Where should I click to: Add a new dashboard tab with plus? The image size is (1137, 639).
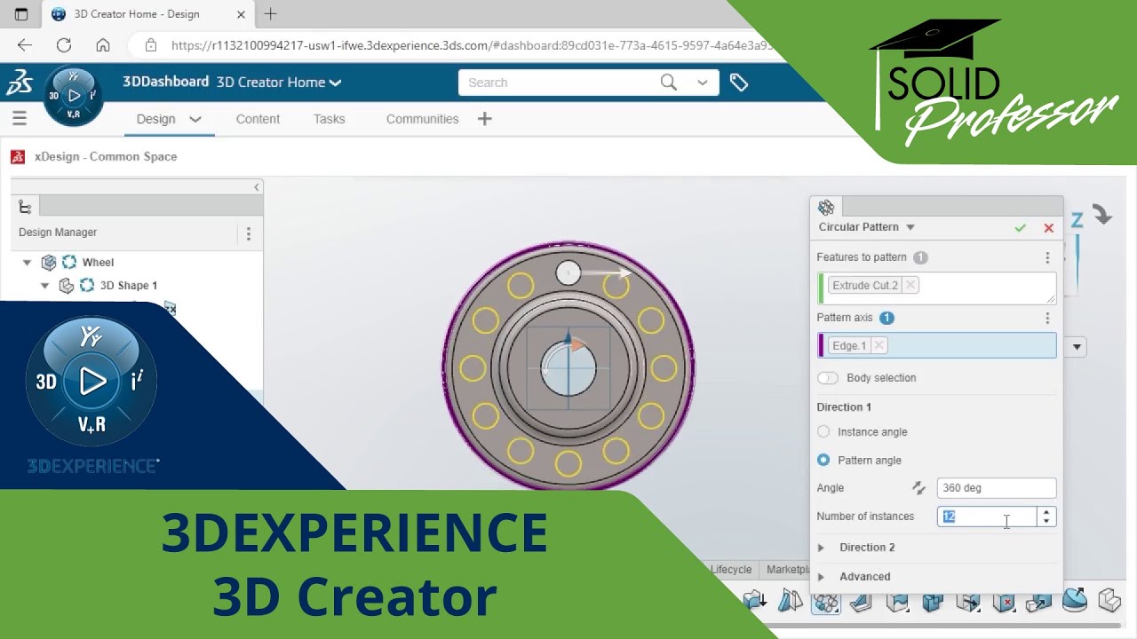tap(484, 119)
